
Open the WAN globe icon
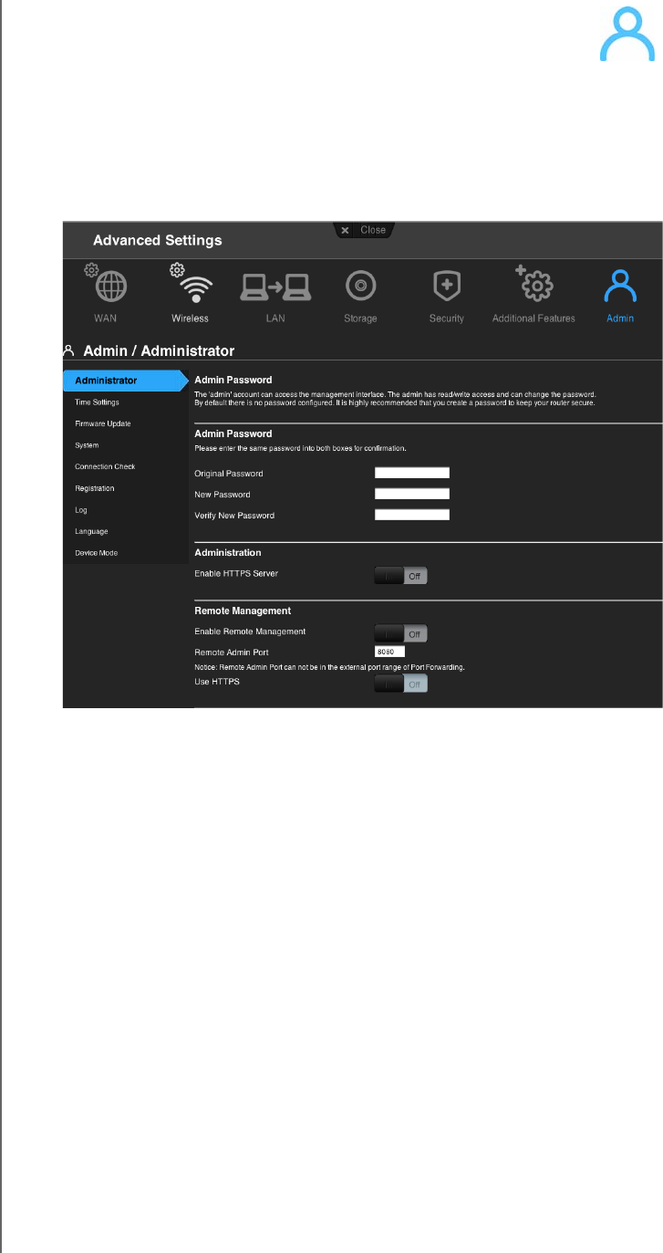(113, 287)
